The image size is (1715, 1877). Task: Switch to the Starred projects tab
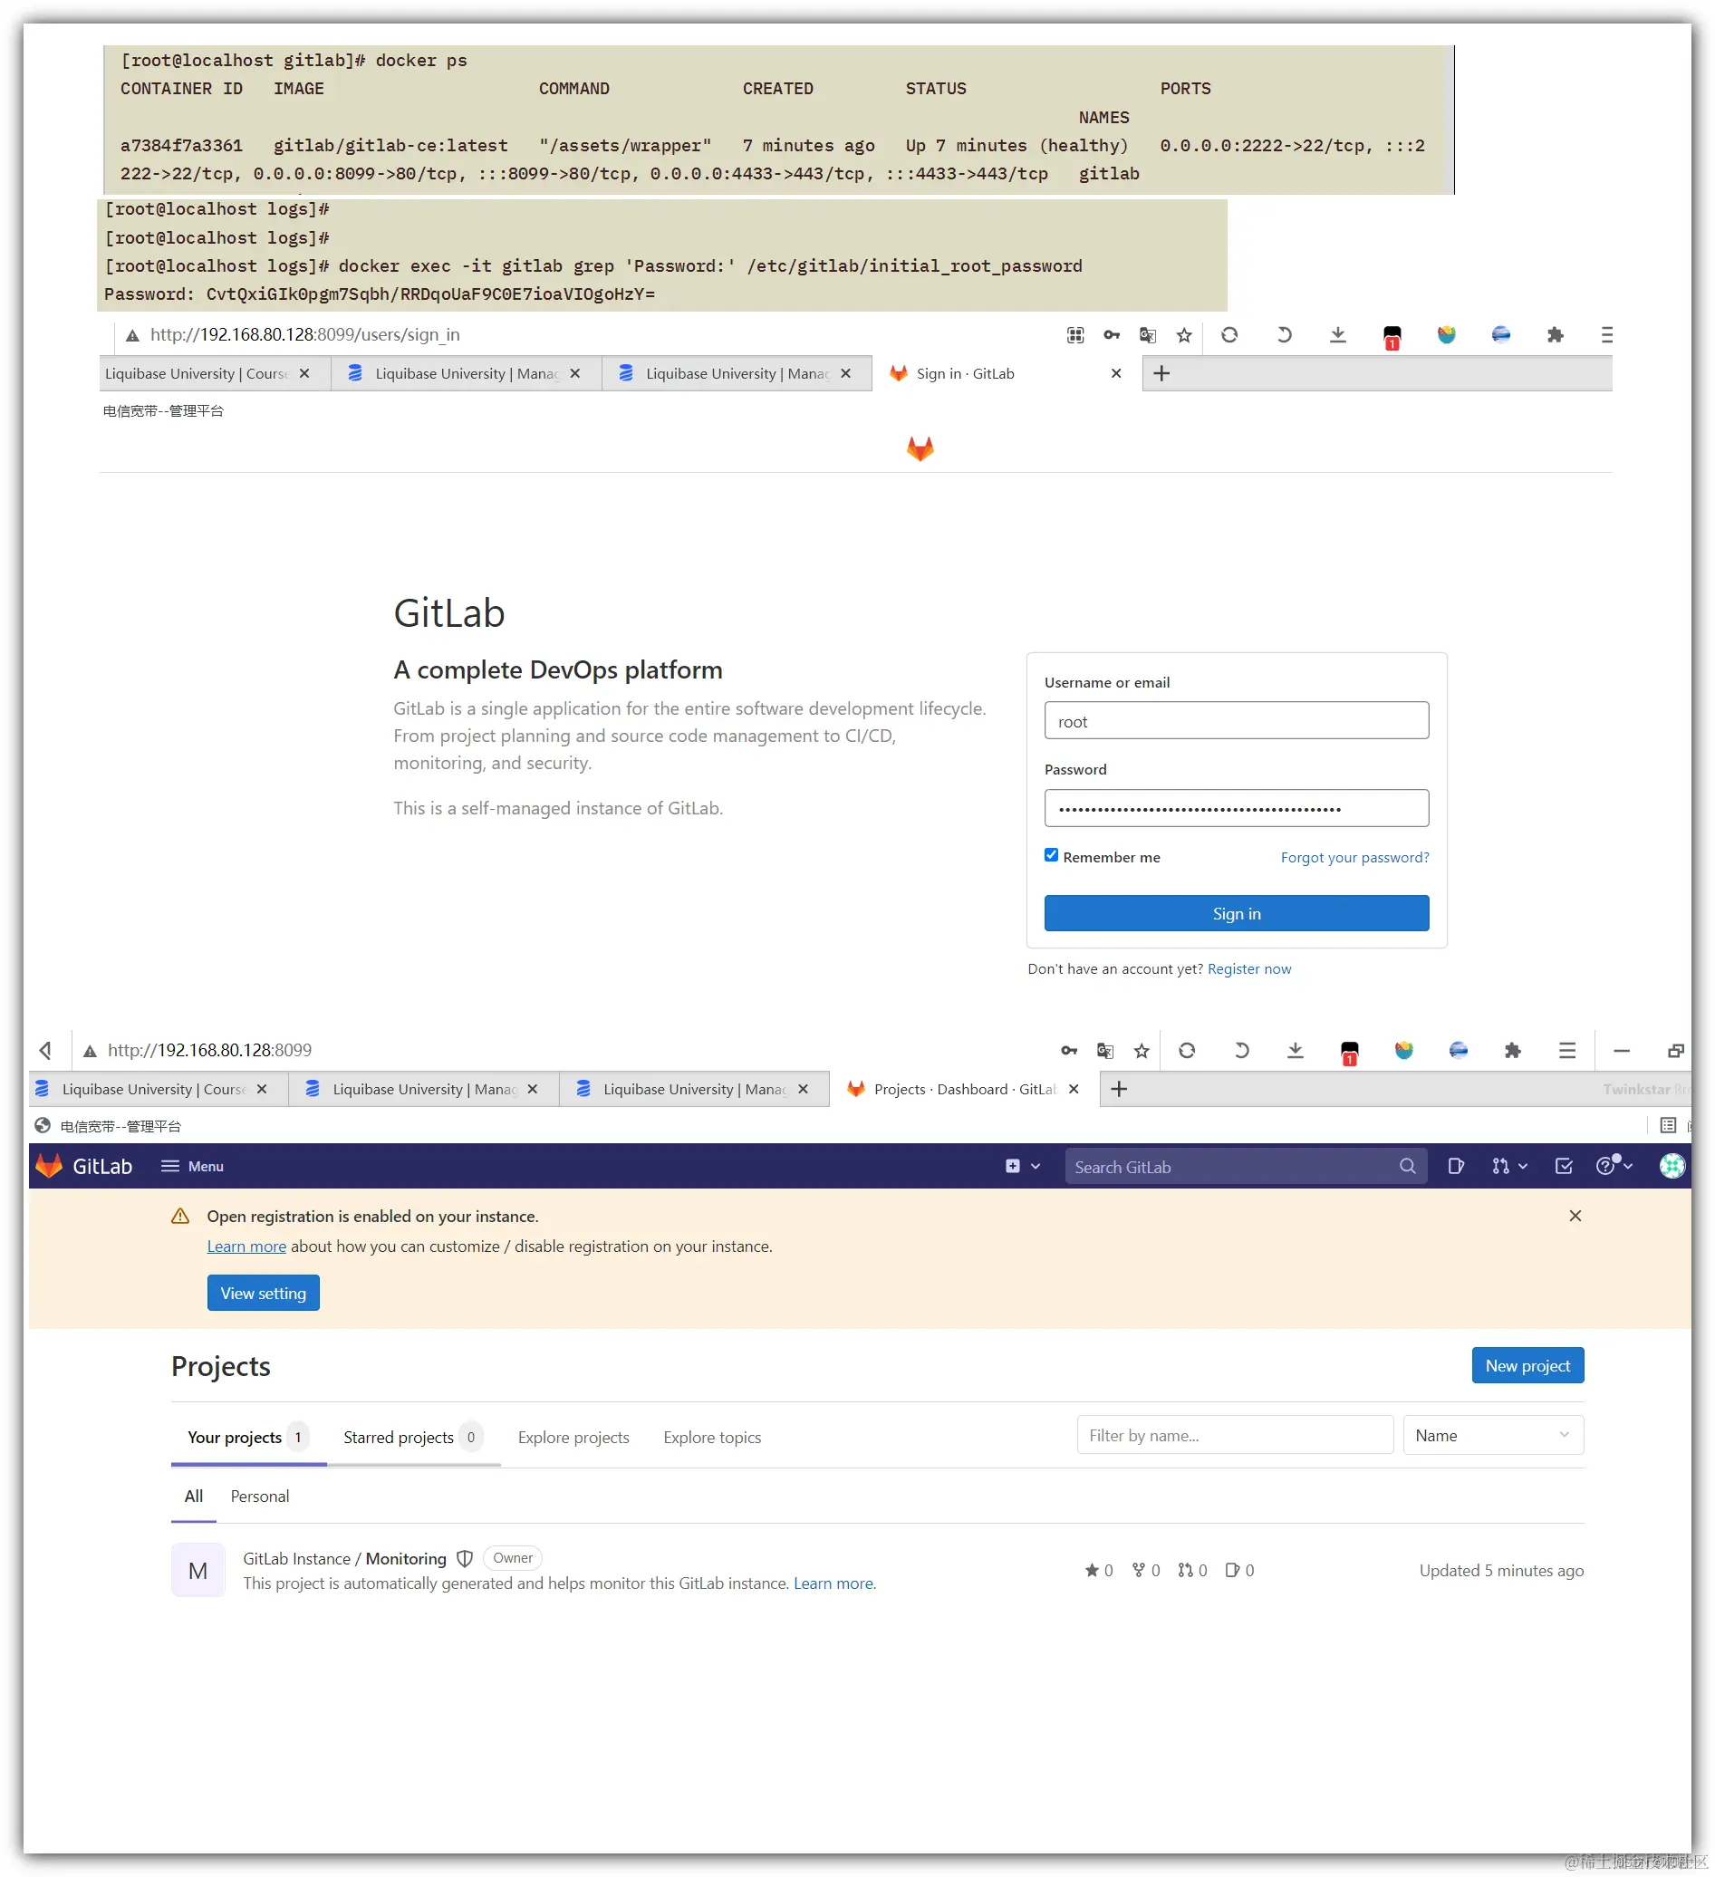tap(413, 1438)
